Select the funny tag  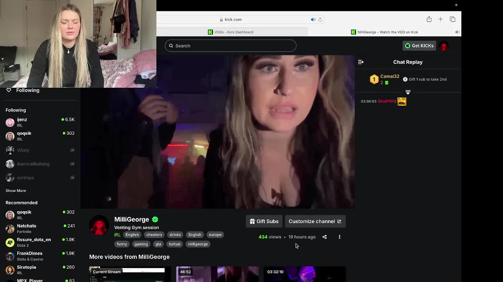[122, 244]
